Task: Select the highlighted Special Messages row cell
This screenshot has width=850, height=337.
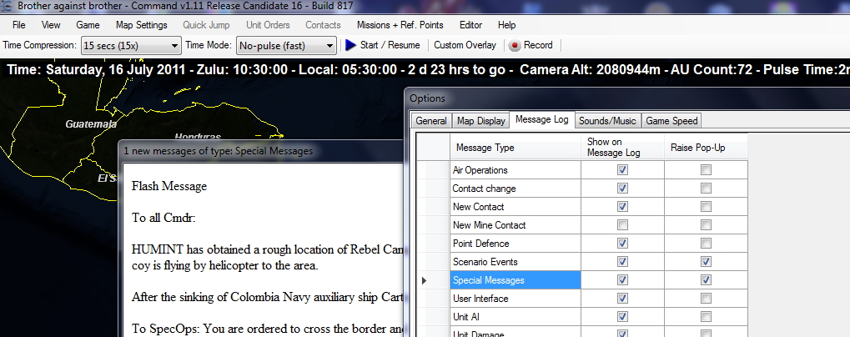Action: coord(516,280)
